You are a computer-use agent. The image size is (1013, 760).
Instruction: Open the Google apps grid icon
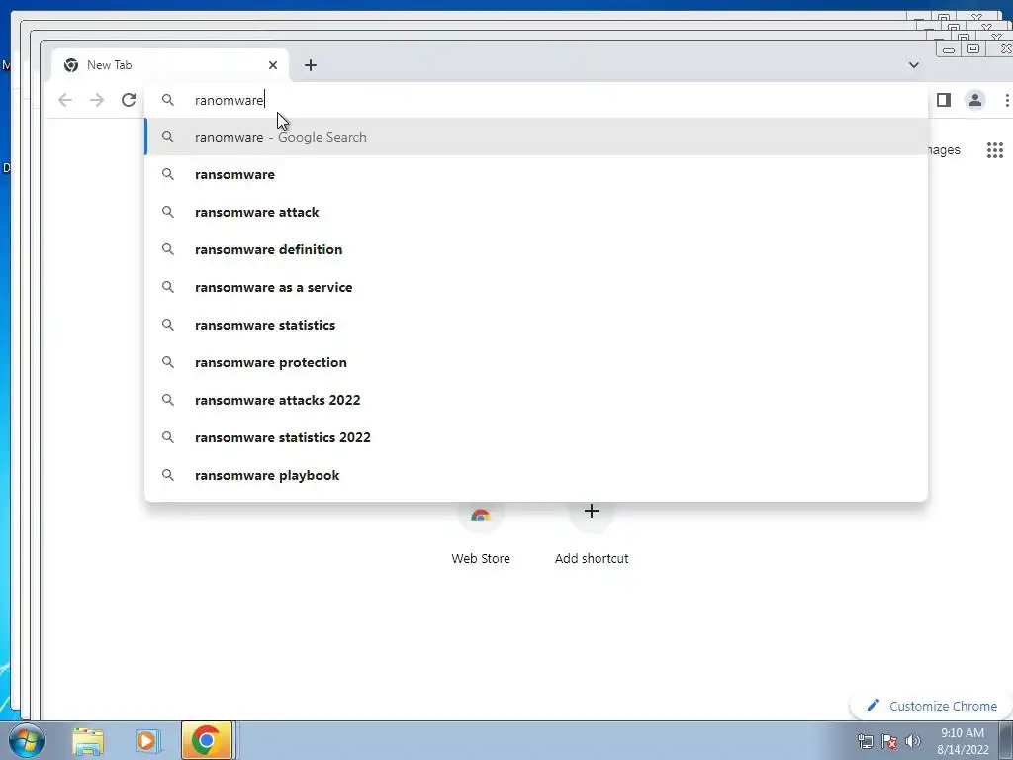point(995,150)
